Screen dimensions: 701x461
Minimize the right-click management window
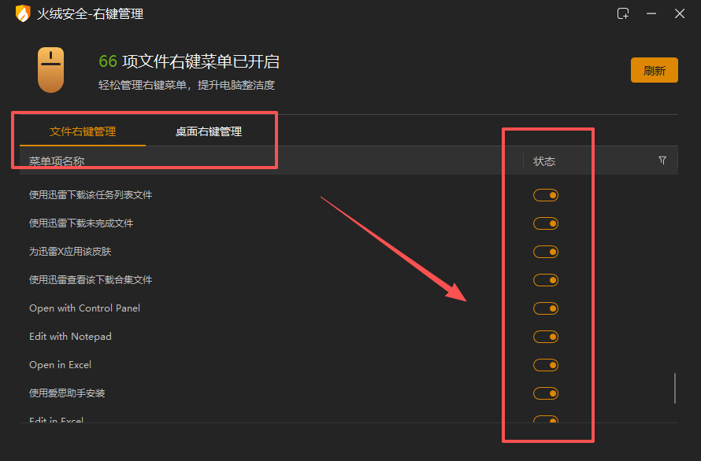651,14
